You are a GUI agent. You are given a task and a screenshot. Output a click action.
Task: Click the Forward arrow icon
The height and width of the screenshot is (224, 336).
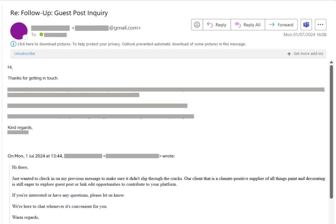pyautogui.click(x=272, y=25)
